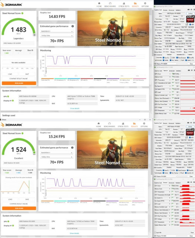Open Home in the 1524-score 3DMark window
Image resolution: width=195 pixels, height=238 pixels.
(98, 125)
